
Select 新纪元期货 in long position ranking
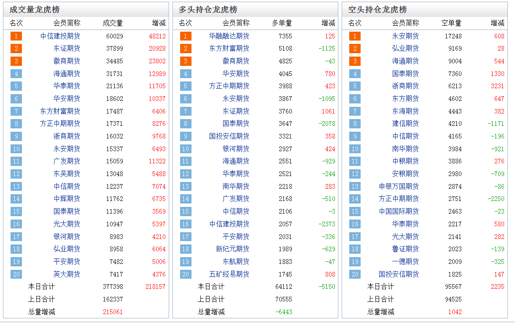coord(232,249)
